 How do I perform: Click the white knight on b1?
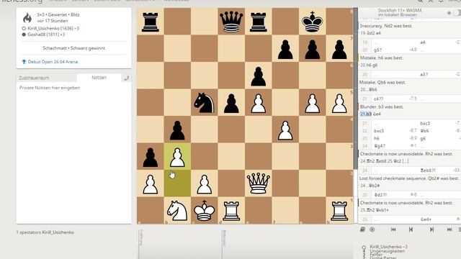click(177, 211)
